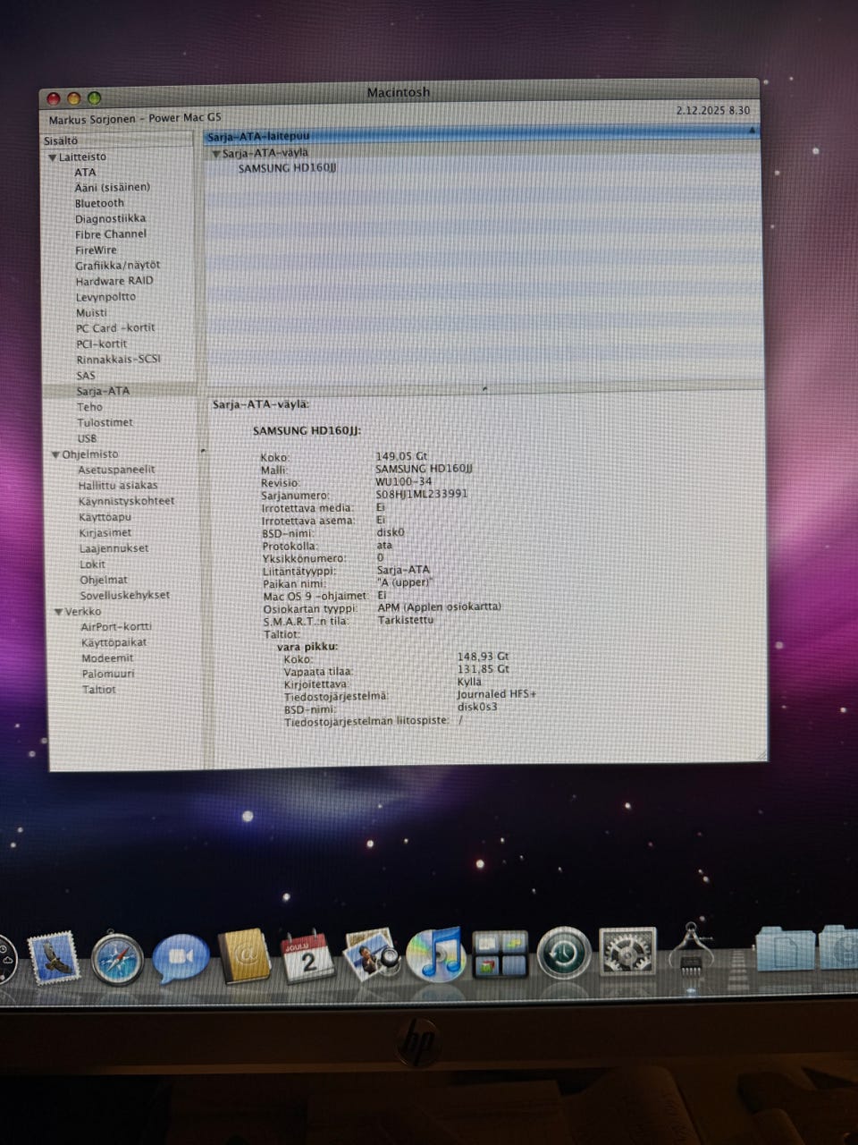
Task: Open Address Book from the dock
Action: point(245,956)
